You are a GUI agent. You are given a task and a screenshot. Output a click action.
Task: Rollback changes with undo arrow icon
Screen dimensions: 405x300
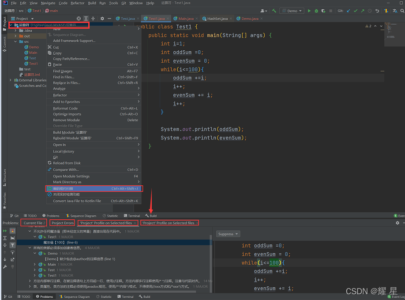377,11
